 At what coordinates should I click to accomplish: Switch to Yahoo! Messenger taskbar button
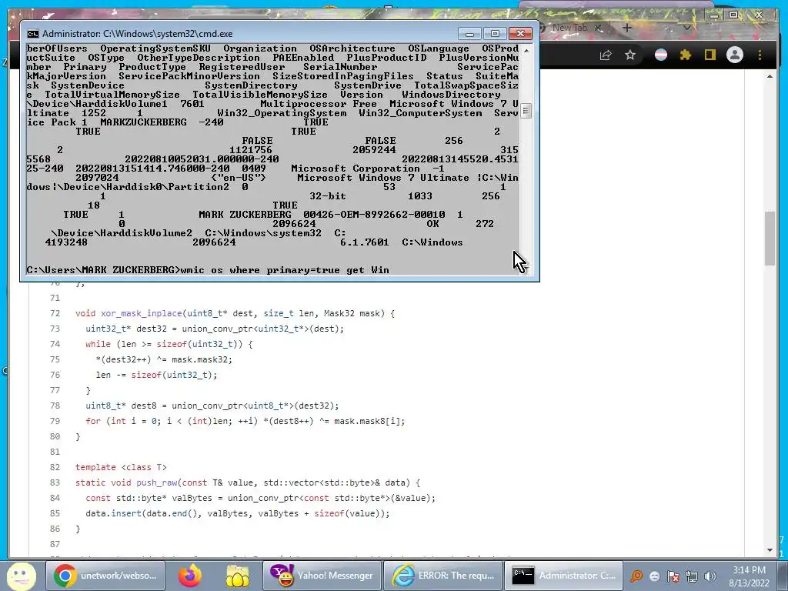point(322,576)
